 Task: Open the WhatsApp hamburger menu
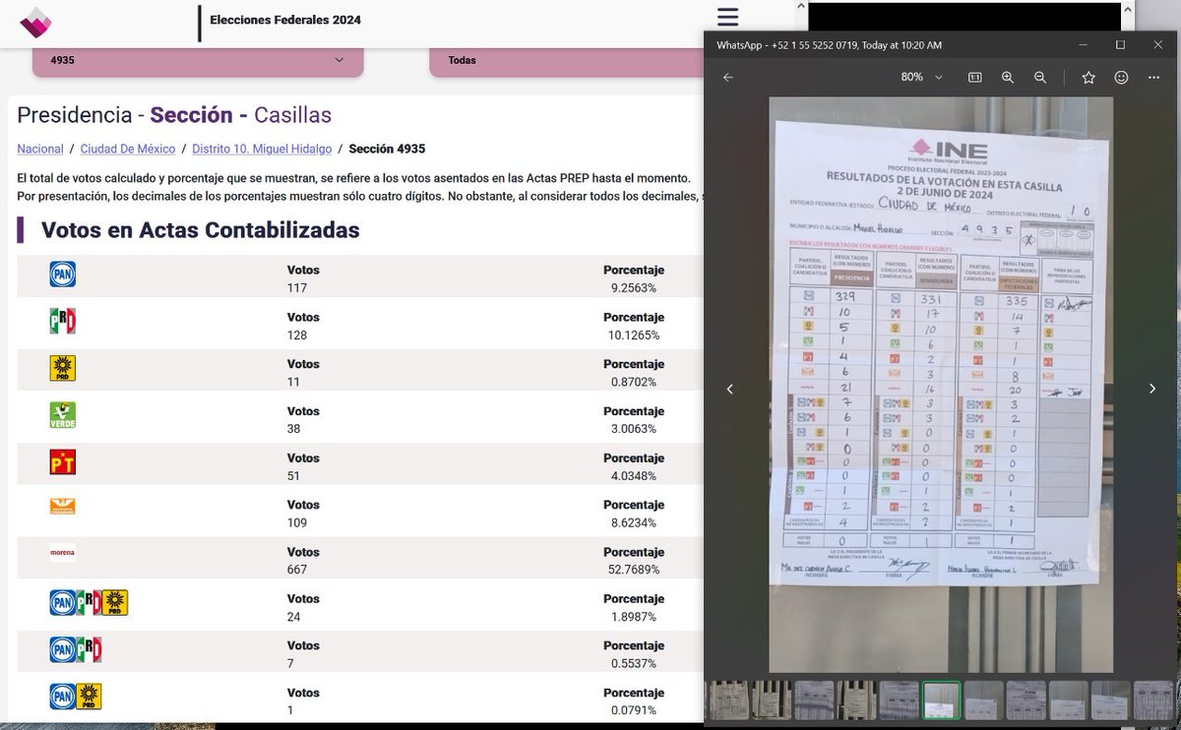pyautogui.click(x=727, y=17)
